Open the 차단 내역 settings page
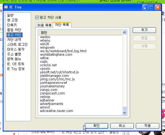Viewport: 165px width, 135px height. (14, 39)
